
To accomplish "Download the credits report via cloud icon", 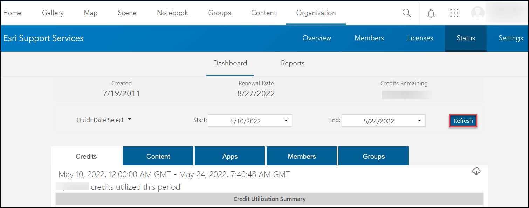I will pos(476,171).
